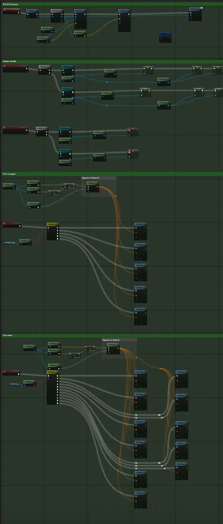Select the red event node in Give weapon section
This screenshot has width=223, height=524.
12,225
